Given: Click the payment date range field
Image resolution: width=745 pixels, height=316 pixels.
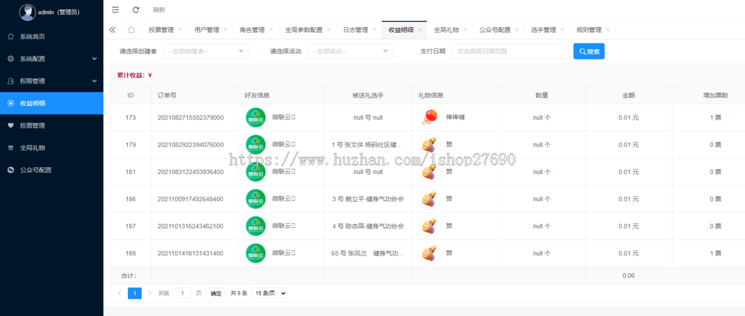Looking at the screenshot, I should [x=508, y=51].
